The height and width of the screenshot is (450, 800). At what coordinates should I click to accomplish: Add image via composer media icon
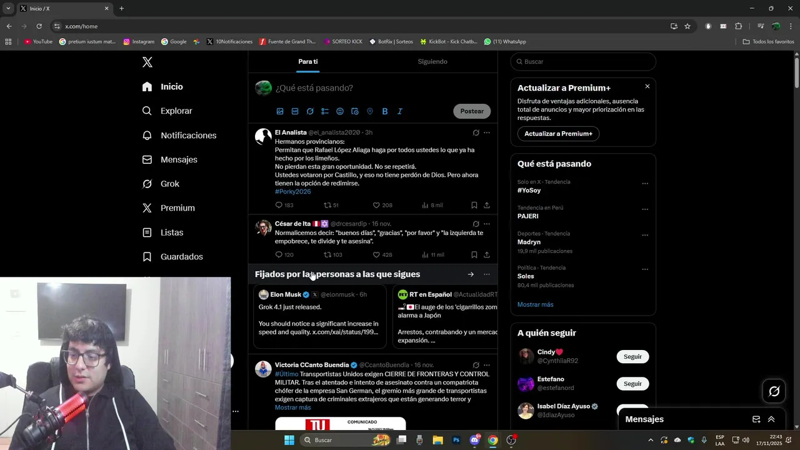280,111
